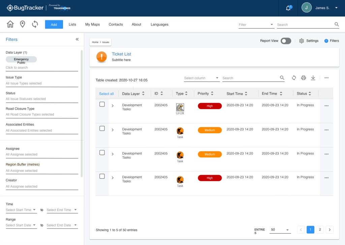This screenshot has height=245, width=345.
Task: Expand the first Development Tasks row
Action: point(113,106)
